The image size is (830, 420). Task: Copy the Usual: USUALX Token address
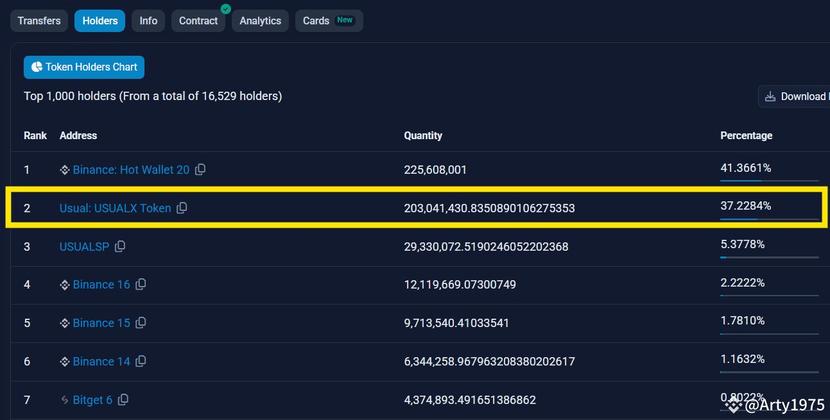pyautogui.click(x=182, y=208)
